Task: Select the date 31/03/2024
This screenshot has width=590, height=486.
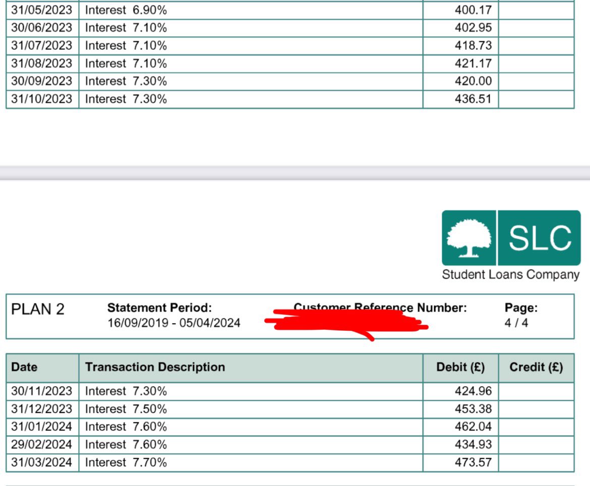Action: 41,462
